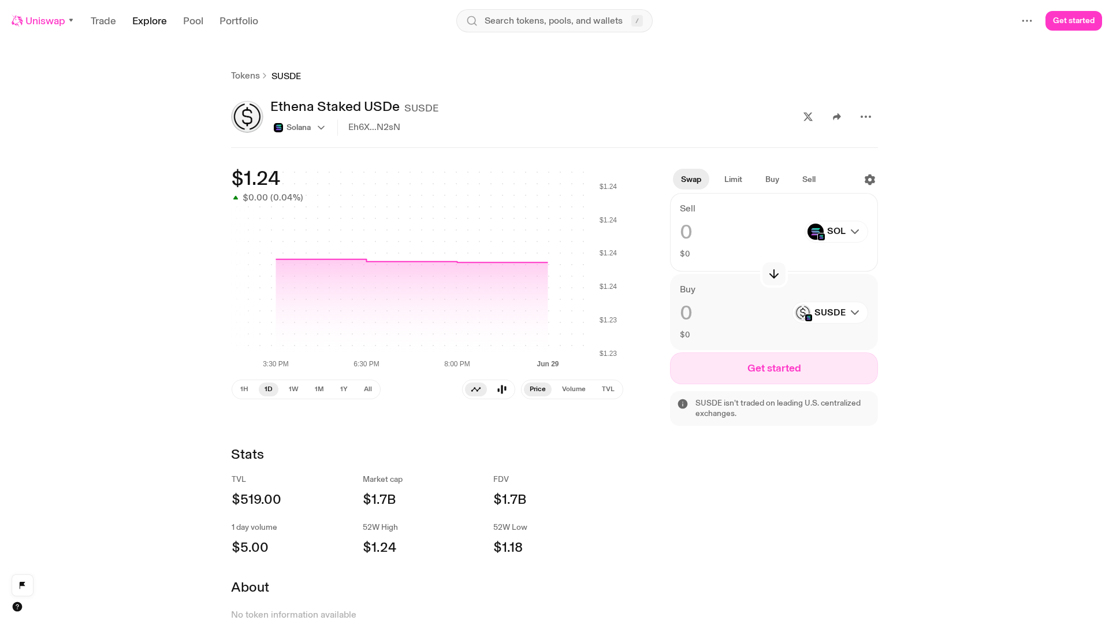Share token on X (Twitter)

click(808, 117)
